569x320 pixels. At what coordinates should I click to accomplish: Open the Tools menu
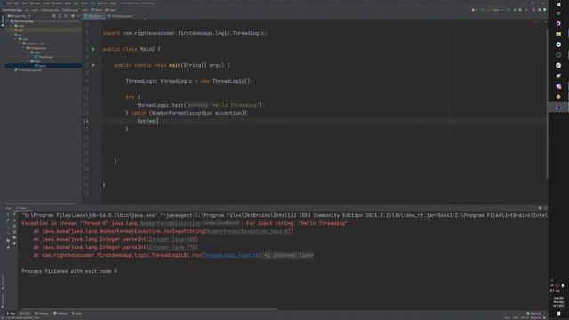coord(84,4)
